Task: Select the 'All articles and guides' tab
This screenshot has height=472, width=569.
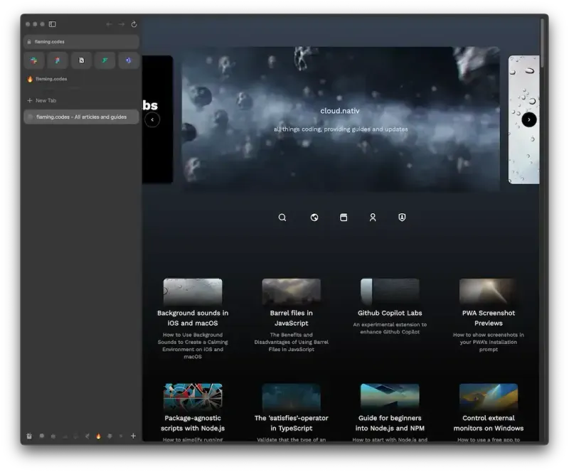Action: (x=81, y=117)
